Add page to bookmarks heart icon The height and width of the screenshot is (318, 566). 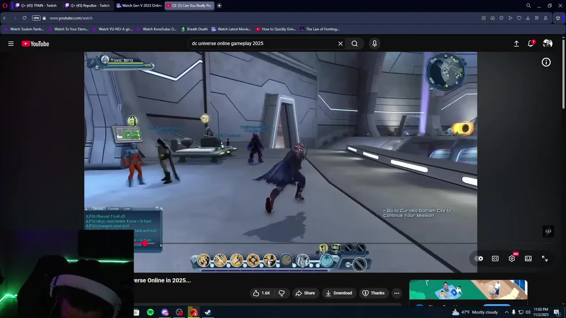(519, 18)
